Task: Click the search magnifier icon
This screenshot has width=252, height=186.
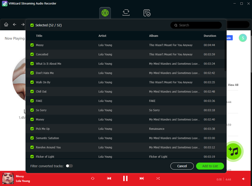Action: pos(176,25)
